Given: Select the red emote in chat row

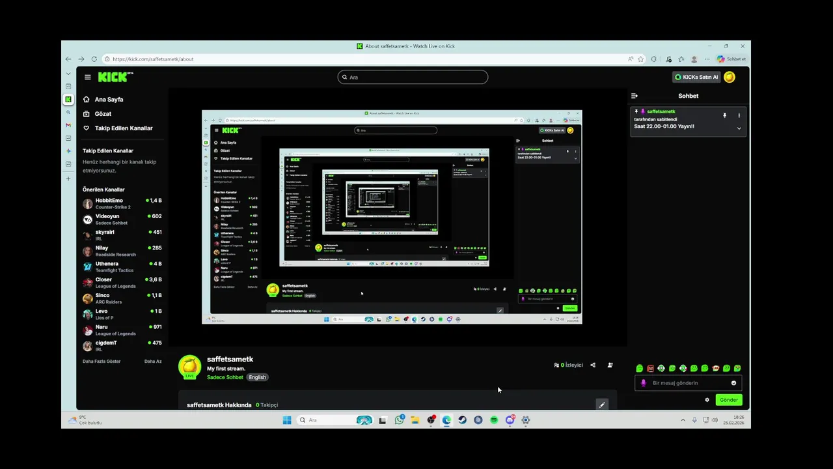Looking at the screenshot, I should tap(650, 368).
